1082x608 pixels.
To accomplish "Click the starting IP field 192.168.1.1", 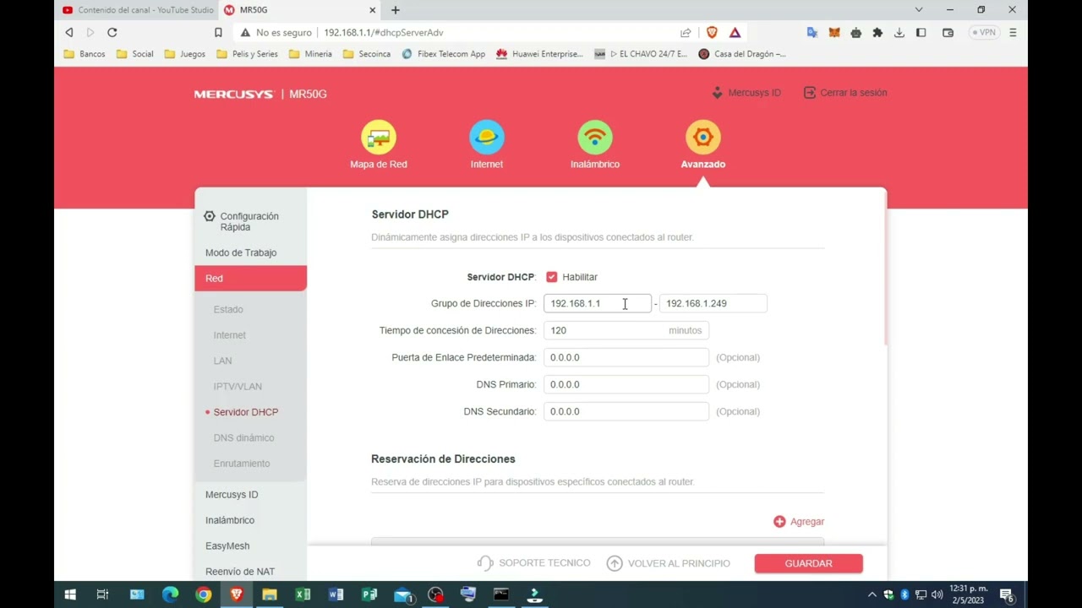I will 598,303.
